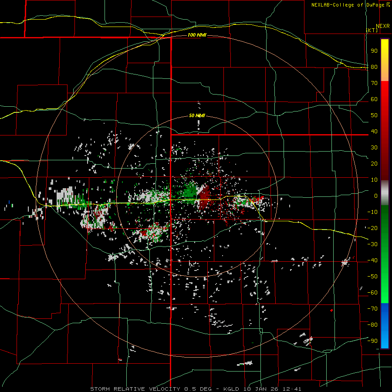Pick the light blue bottom segment of color bar

(385, 340)
